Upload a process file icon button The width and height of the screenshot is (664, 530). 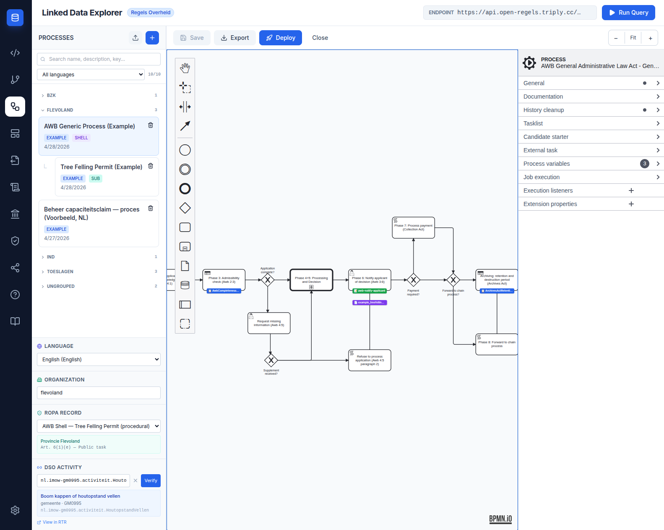(135, 38)
